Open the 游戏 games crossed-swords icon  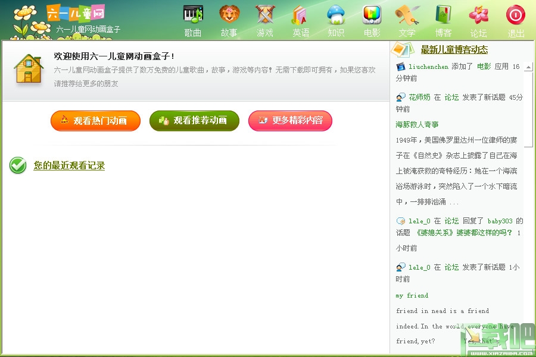[265, 14]
